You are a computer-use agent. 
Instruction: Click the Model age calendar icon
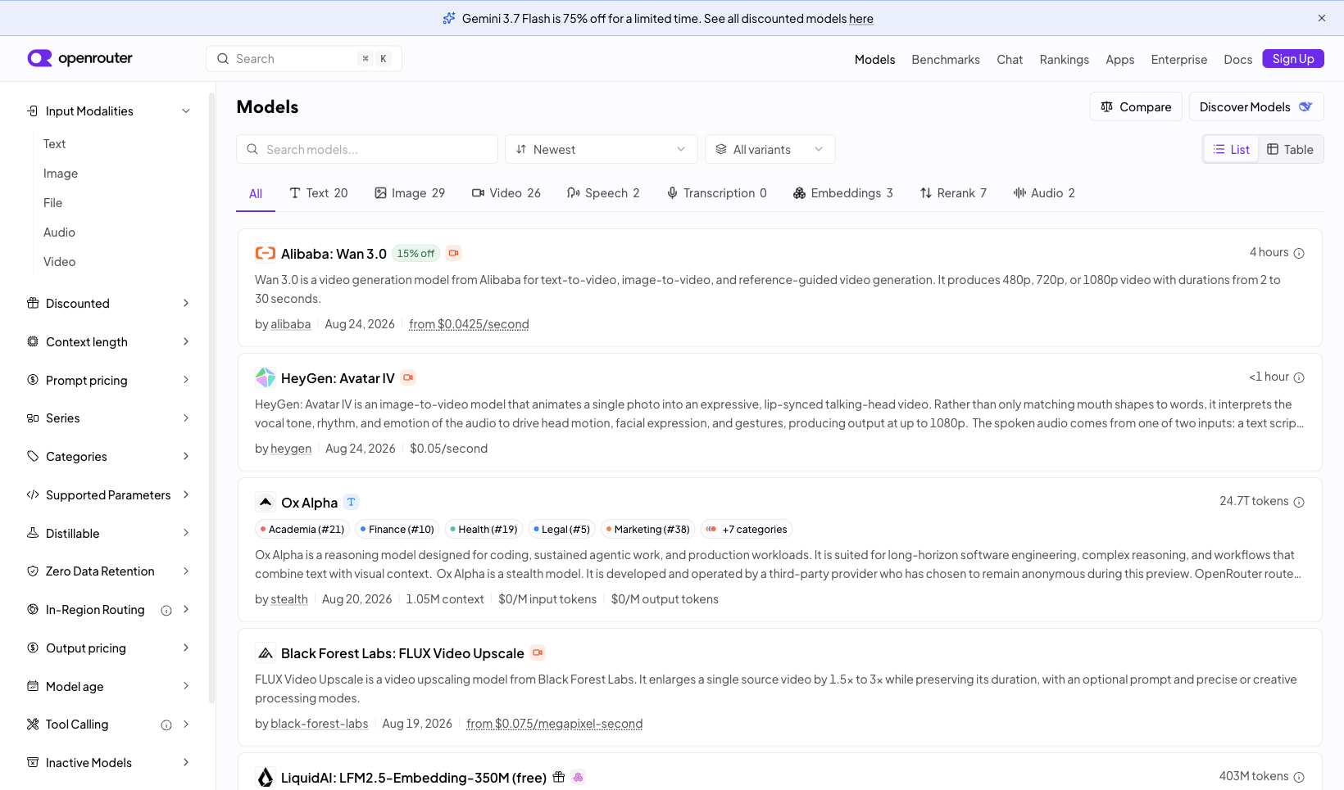click(33, 686)
